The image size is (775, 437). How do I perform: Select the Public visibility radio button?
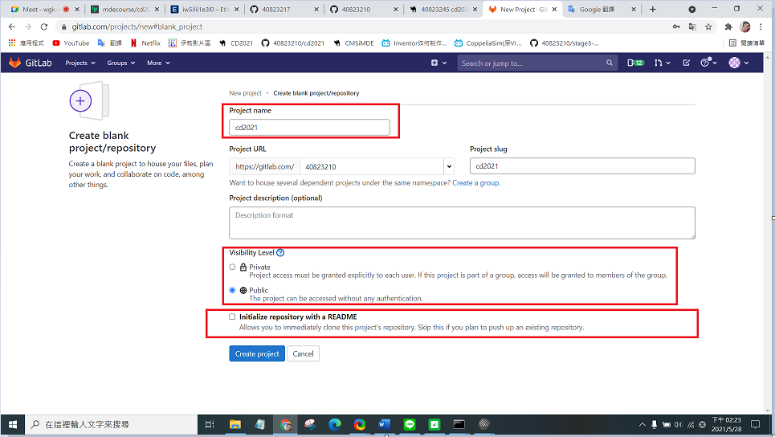click(x=233, y=290)
